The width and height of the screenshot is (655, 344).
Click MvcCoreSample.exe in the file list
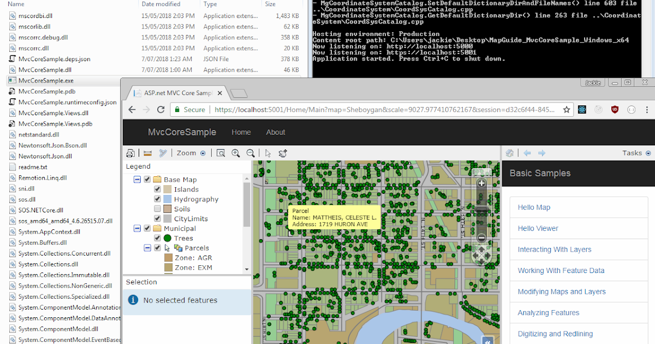click(46, 80)
